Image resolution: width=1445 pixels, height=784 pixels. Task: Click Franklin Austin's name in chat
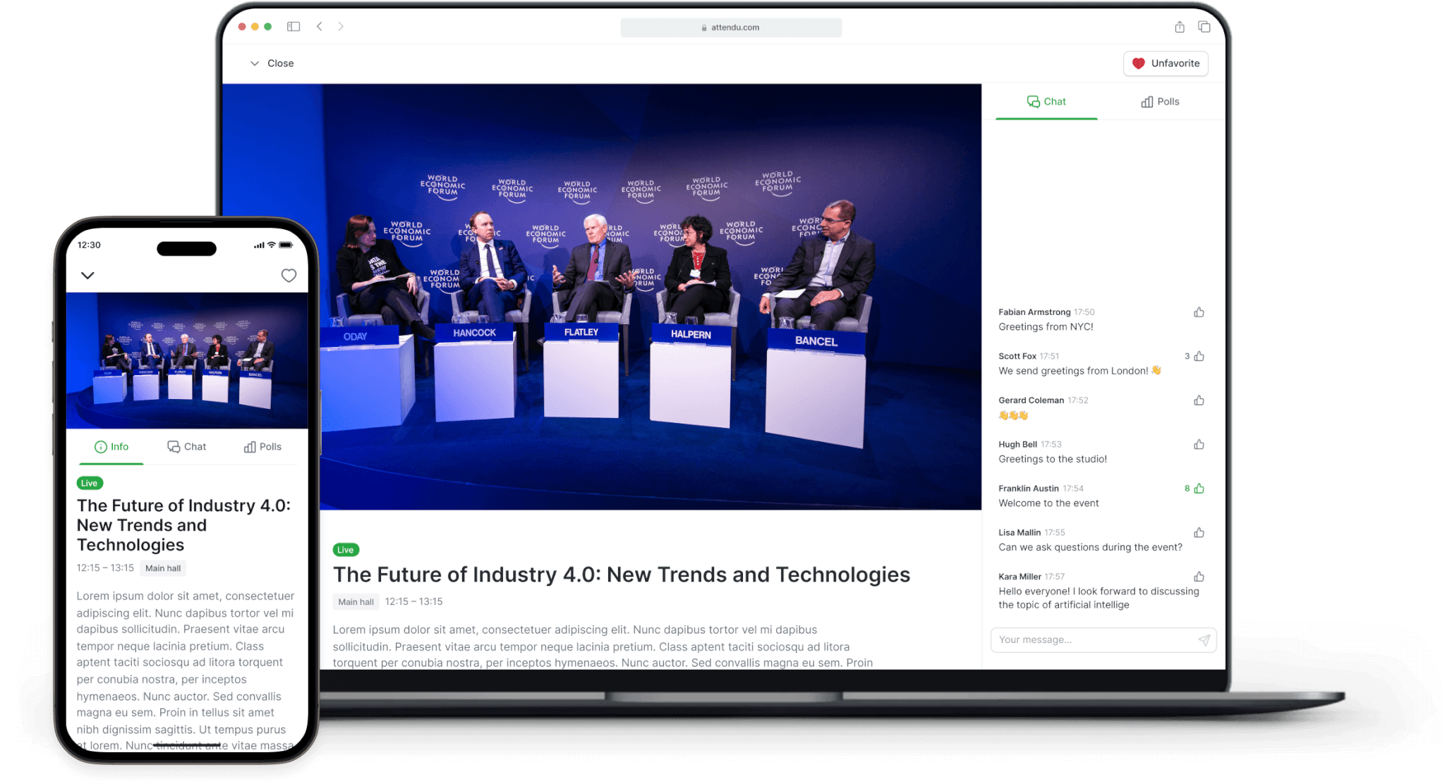point(1029,489)
